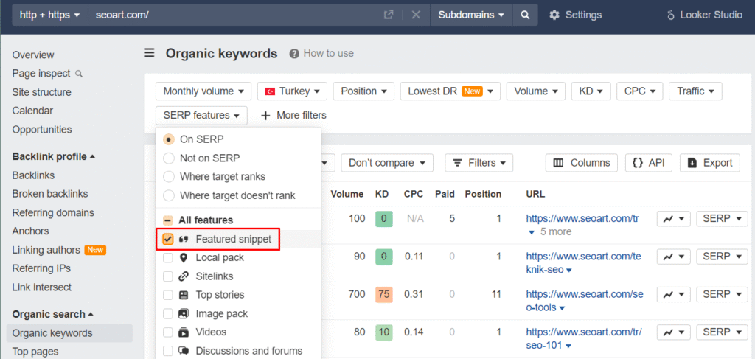
Task: Click the API braces icon
Action: [x=638, y=163]
